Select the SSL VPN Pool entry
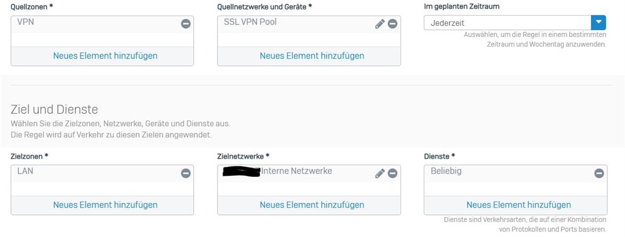 [250, 22]
